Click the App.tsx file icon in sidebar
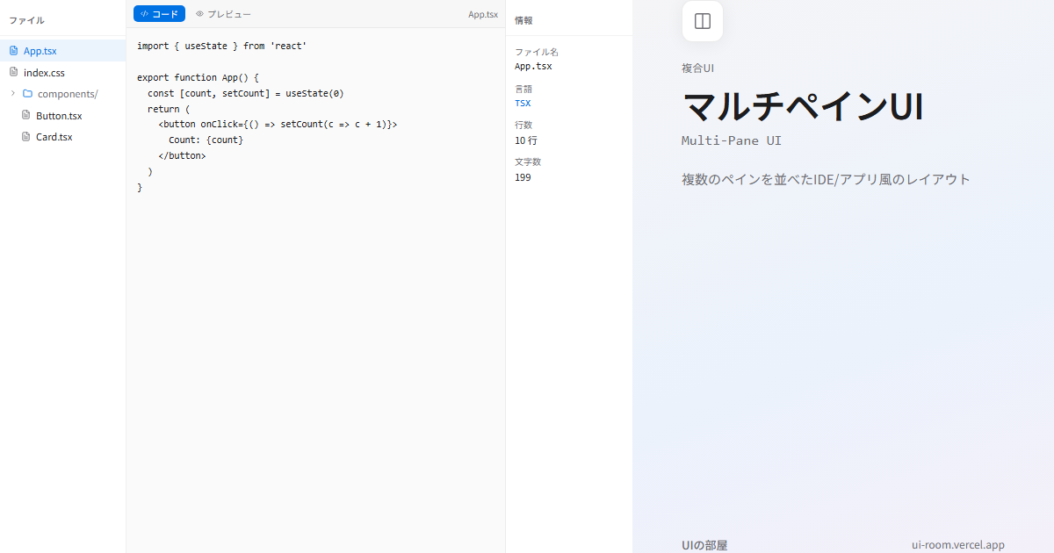 coord(13,51)
